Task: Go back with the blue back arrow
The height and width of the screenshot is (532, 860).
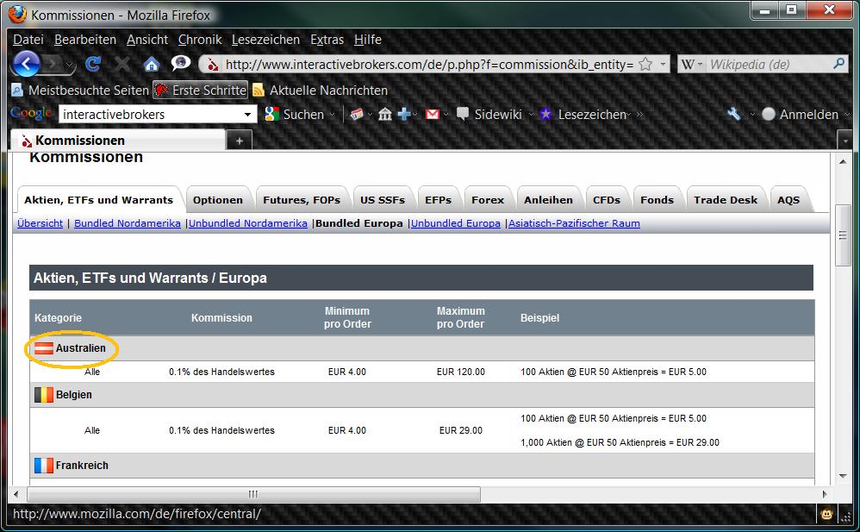Action: coord(27,64)
